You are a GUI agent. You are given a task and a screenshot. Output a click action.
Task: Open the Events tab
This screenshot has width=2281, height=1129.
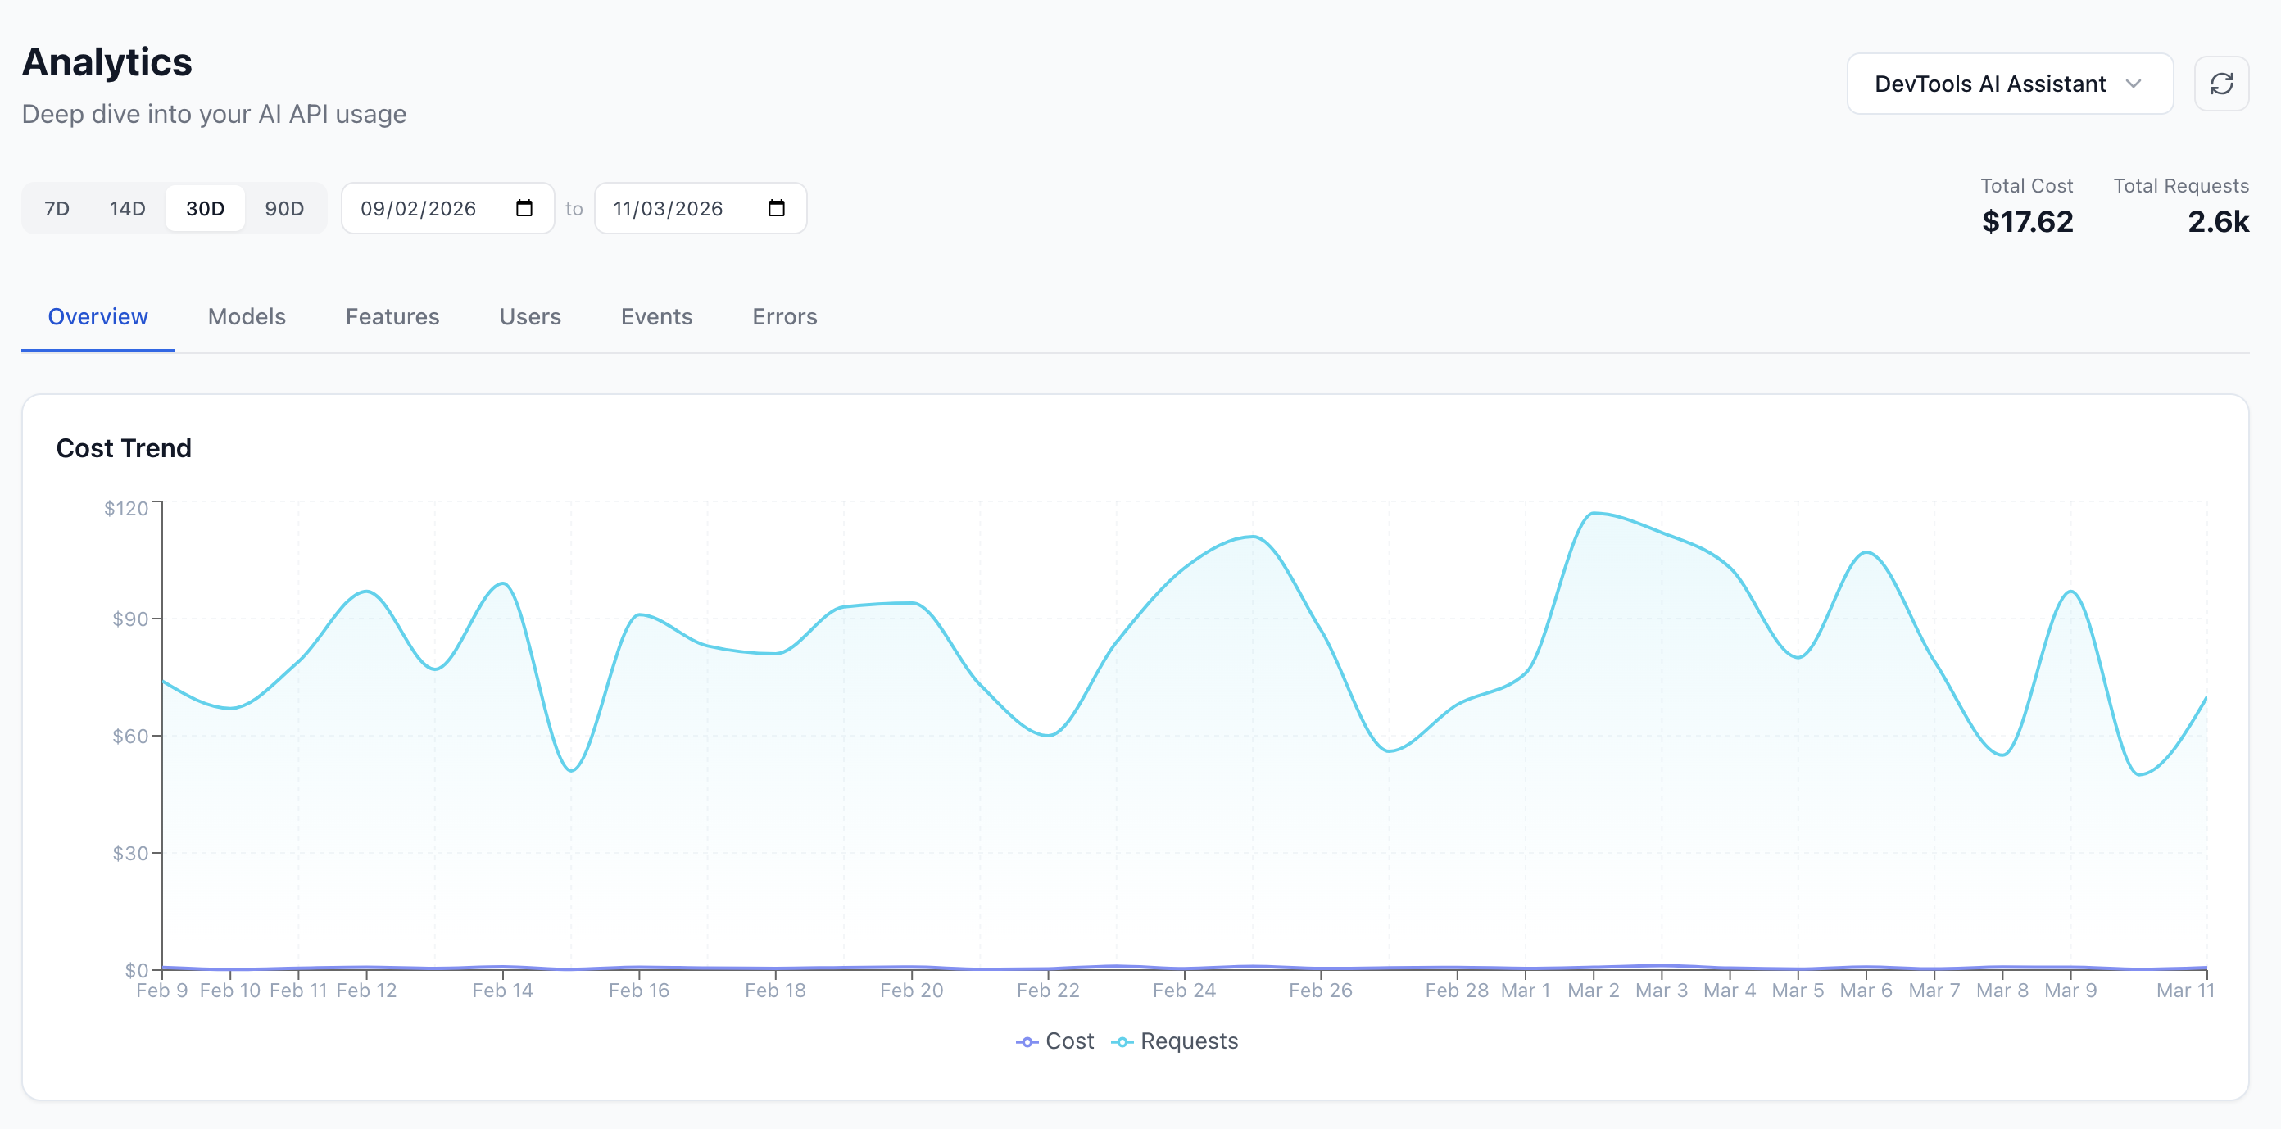655,316
